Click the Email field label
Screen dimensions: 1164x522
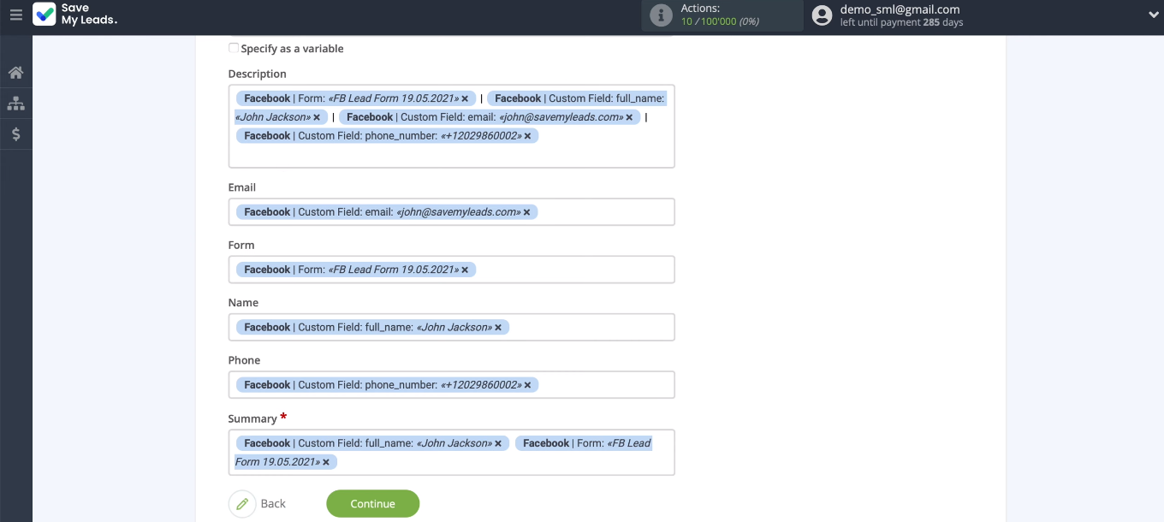(x=242, y=187)
